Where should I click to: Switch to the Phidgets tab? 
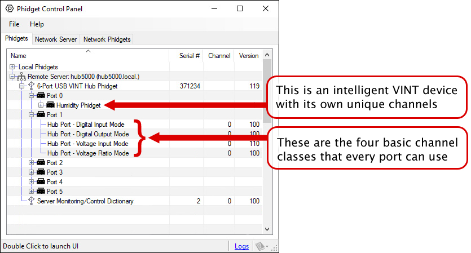point(16,38)
